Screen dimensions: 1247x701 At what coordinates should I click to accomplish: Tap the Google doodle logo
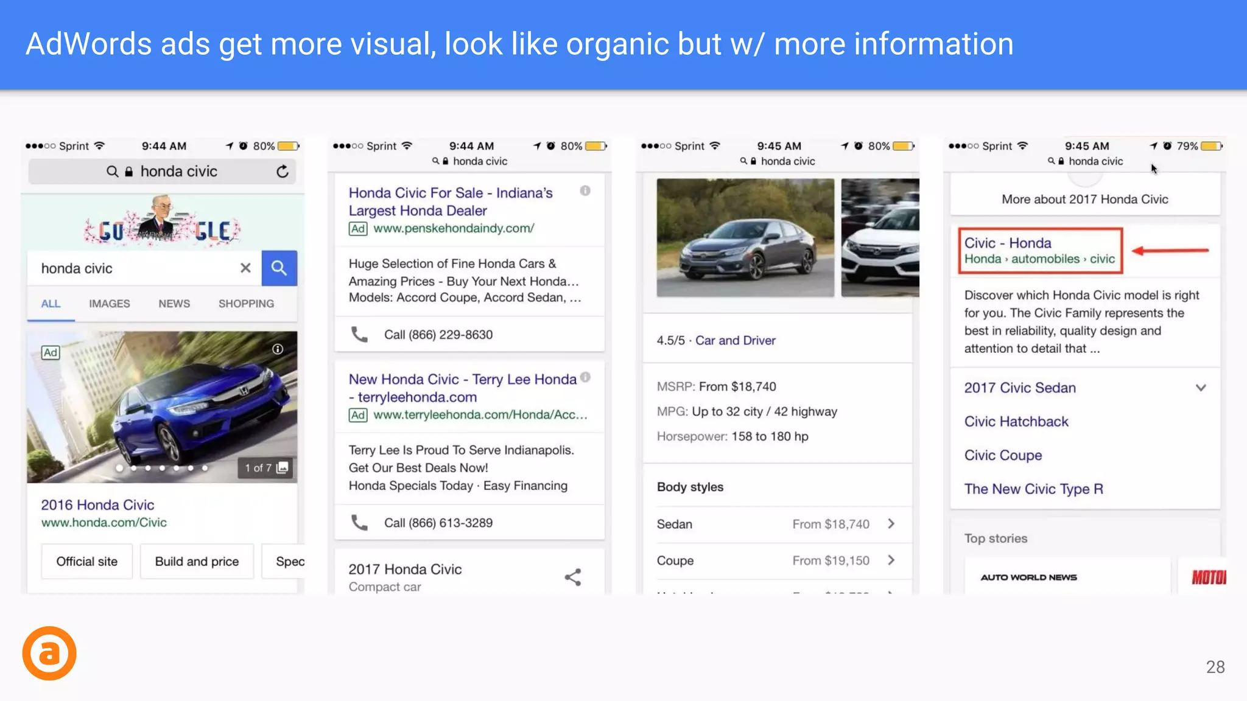tap(162, 222)
